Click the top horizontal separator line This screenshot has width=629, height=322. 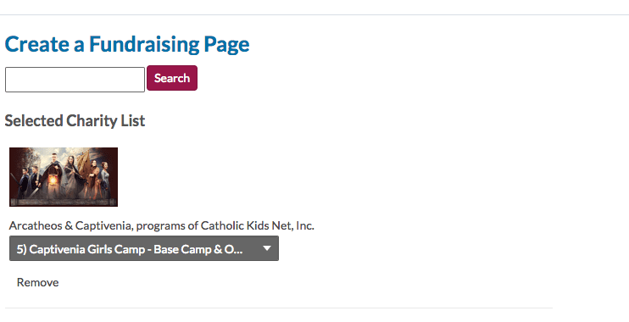(x=314, y=15)
